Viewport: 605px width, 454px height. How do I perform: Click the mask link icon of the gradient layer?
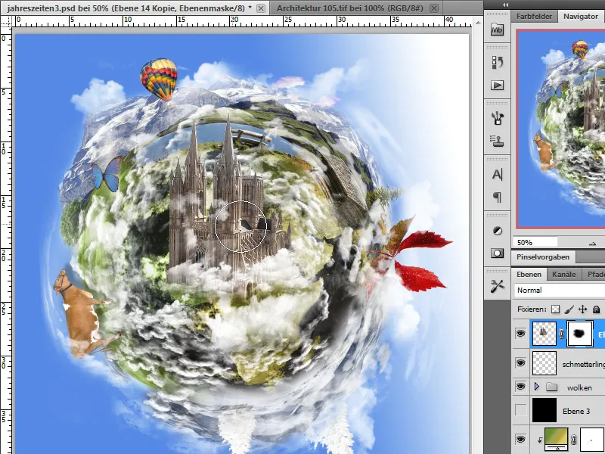pos(573,440)
